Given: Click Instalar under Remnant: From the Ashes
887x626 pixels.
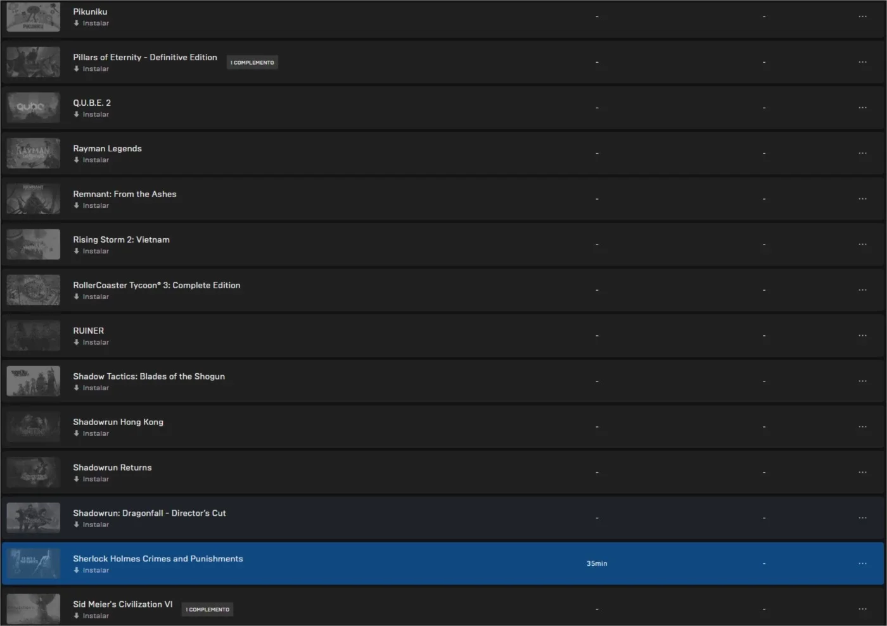Looking at the screenshot, I should (x=91, y=206).
